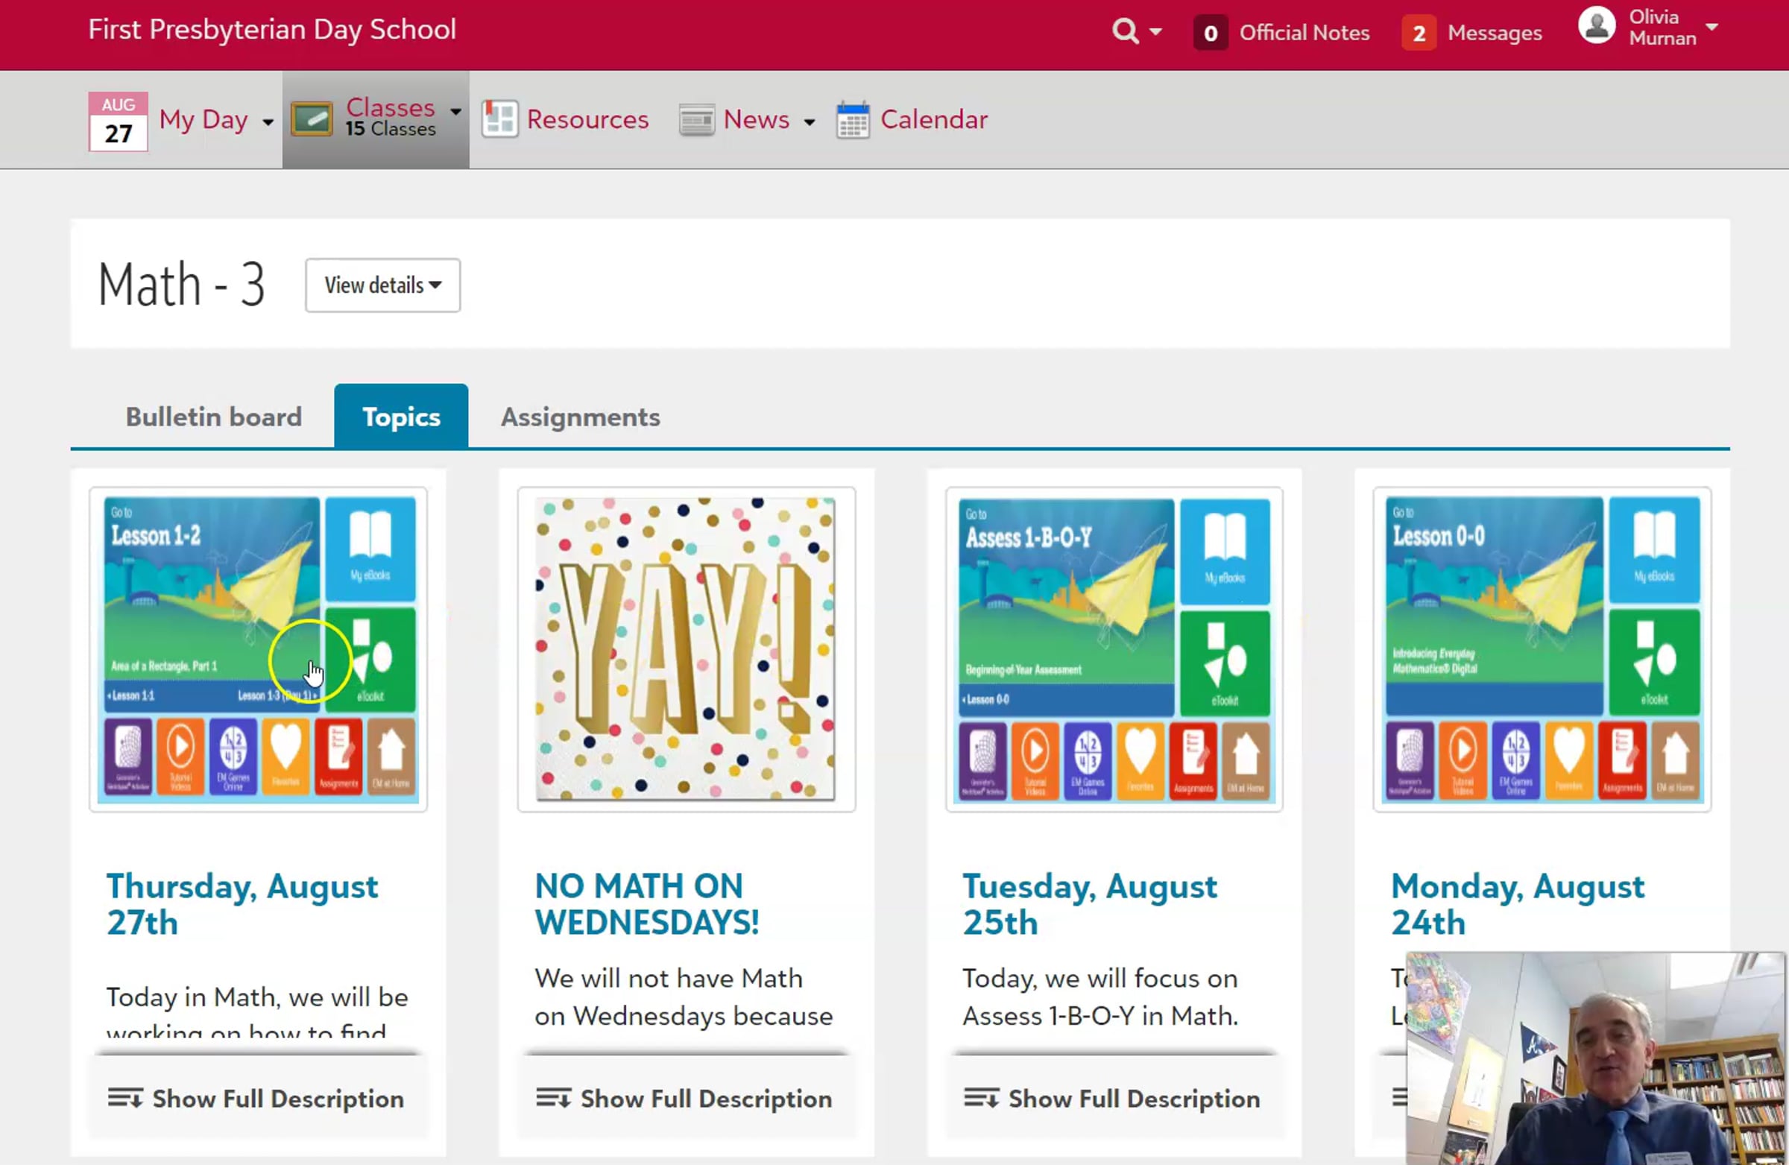The height and width of the screenshot is (1165, 1789).
Task: Show full description for No Math on Wednesdays
Action: click(x=685, y=1099)
